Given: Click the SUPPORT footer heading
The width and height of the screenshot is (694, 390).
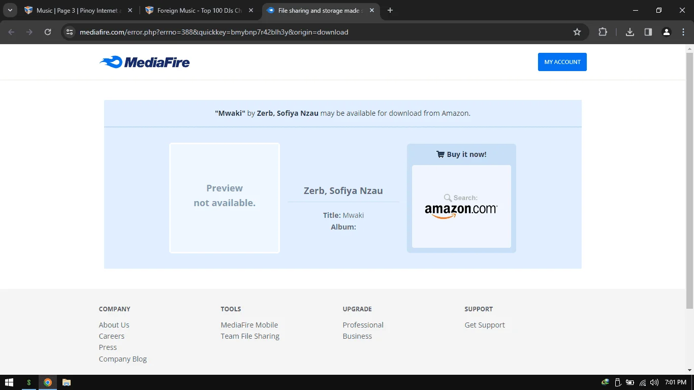Looking at the screenshot, I should 479,309.
